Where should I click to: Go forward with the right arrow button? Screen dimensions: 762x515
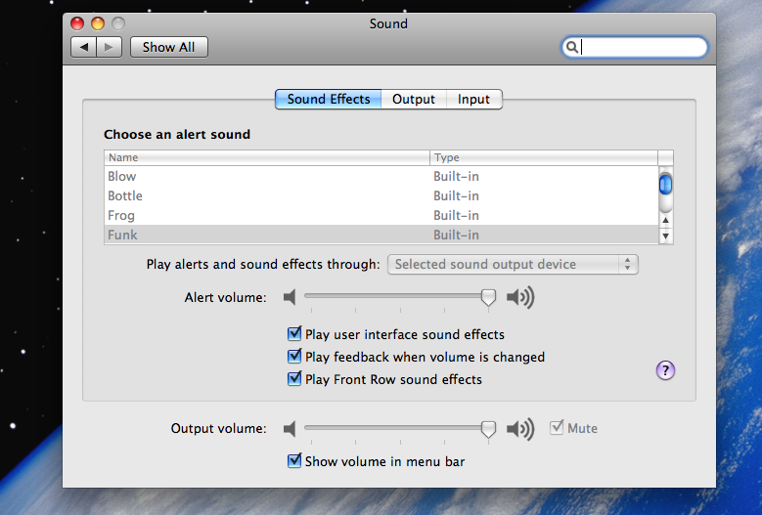(x=109, y=47)
